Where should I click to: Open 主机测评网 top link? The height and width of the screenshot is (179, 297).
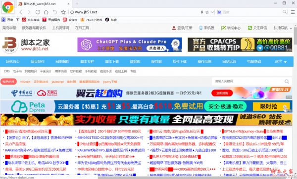pos(60,28)
